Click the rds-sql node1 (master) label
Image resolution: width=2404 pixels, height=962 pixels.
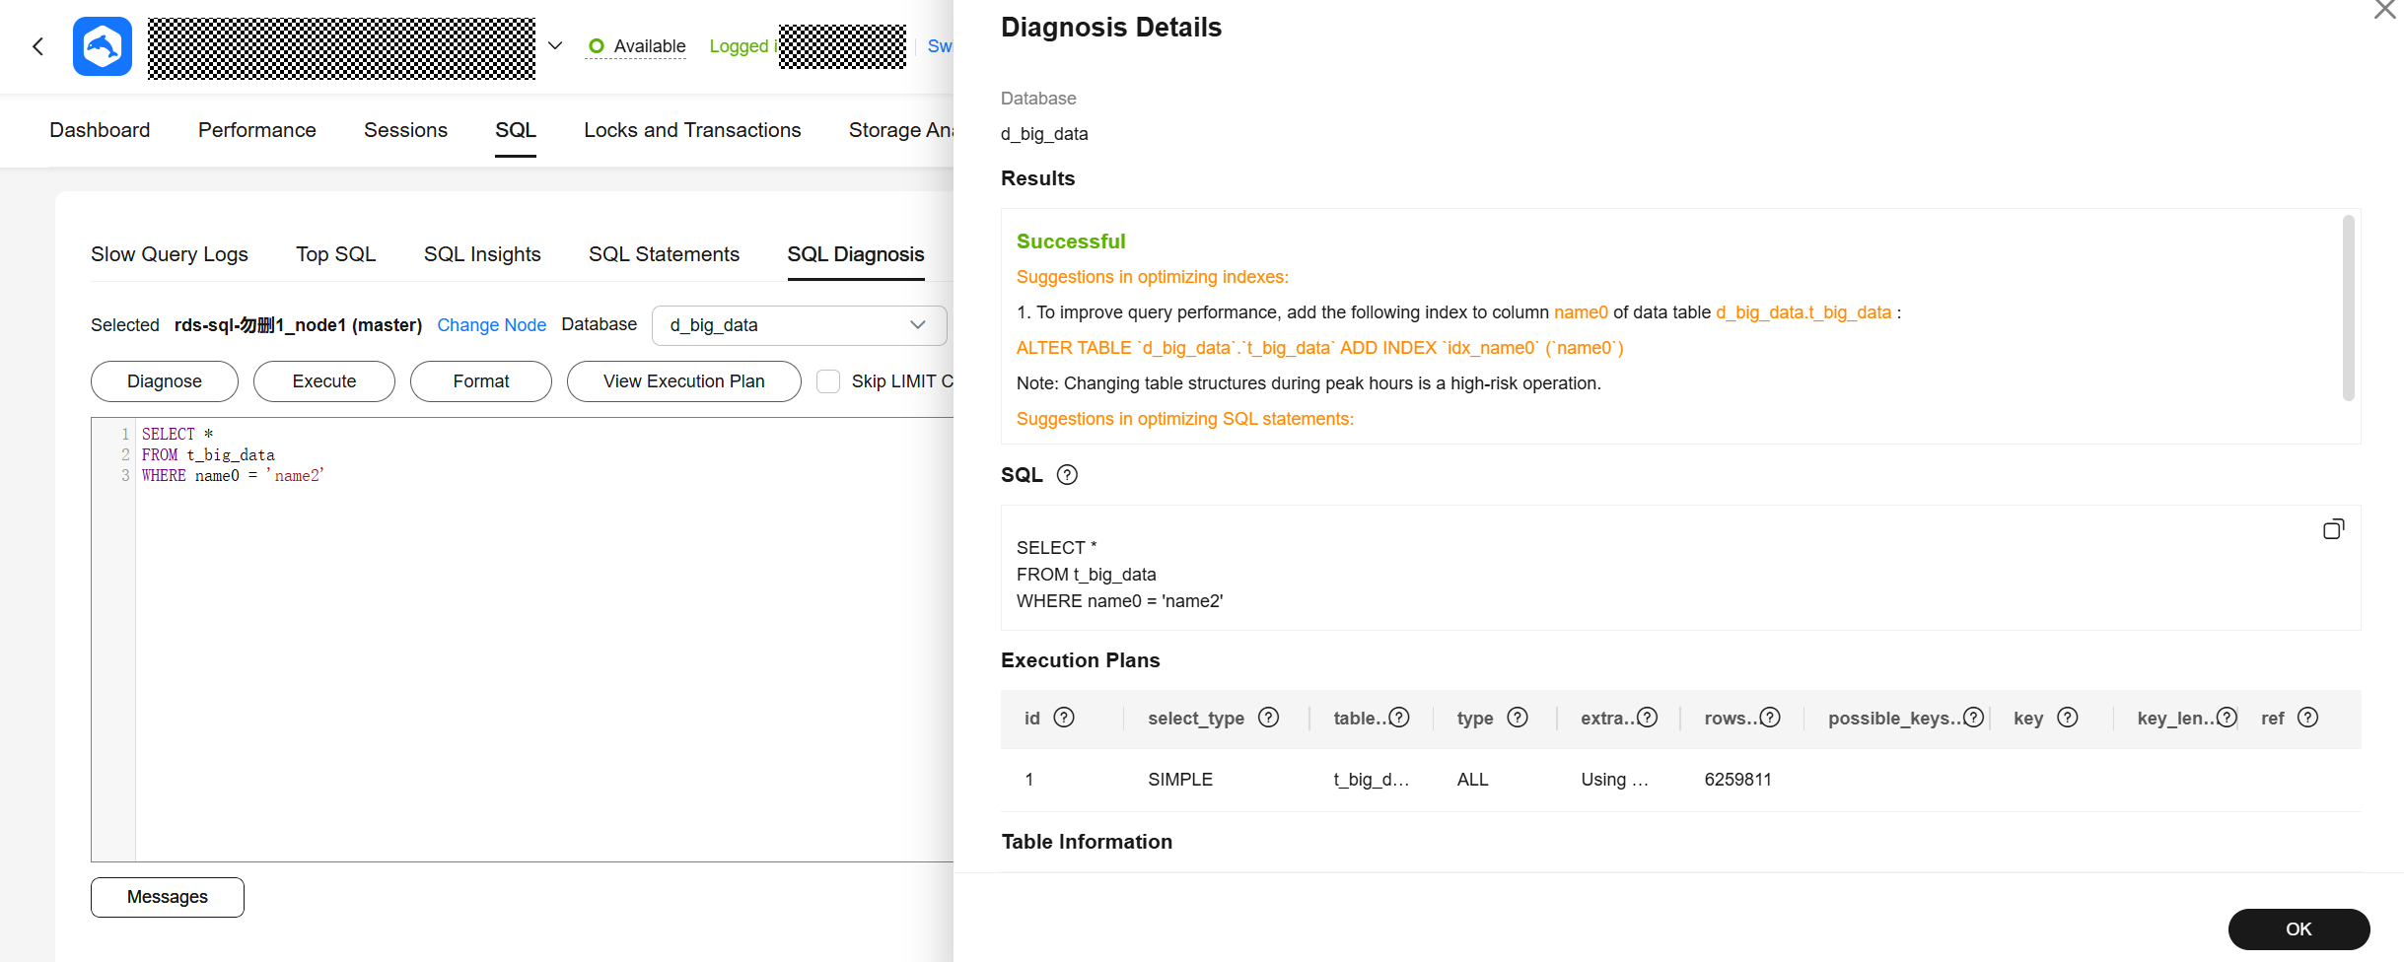(x=298, y=325)
